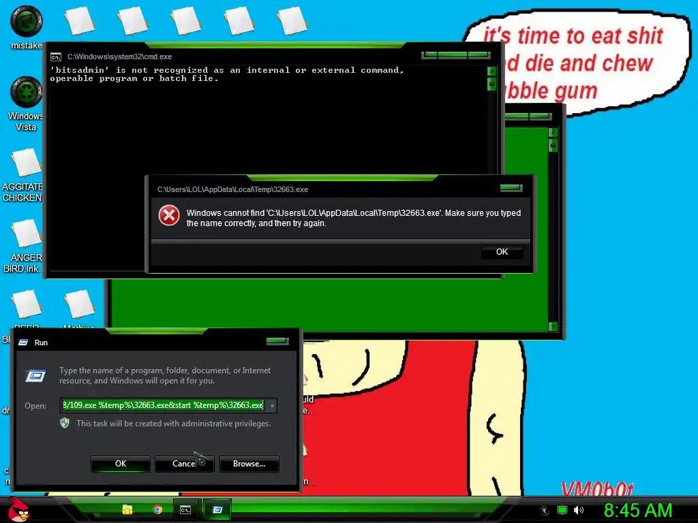Click the red error X icon
The width and height of the screenshot is (698, 523).
coord(169,216)
